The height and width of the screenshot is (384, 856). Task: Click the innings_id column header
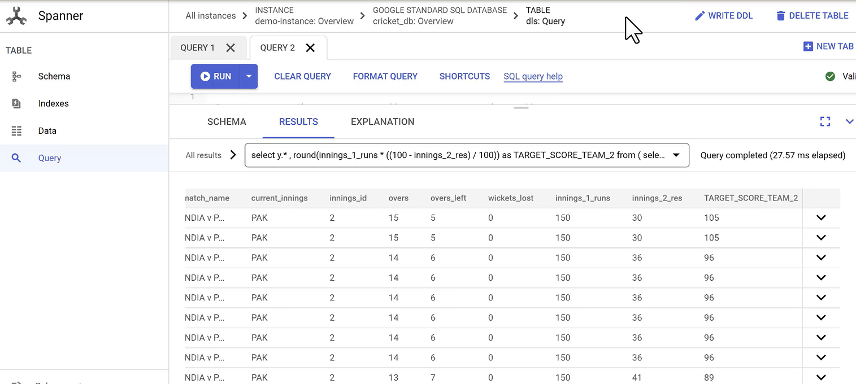click(348, 198)
